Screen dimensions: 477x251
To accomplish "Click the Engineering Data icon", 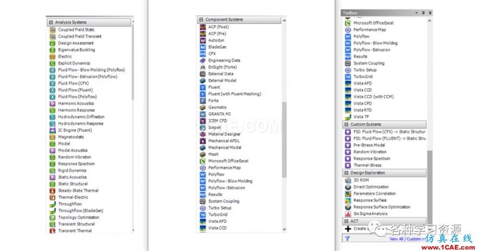I will 203,61.
